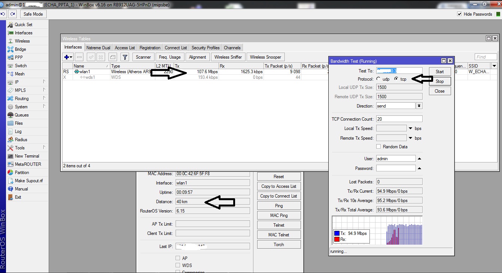Expand the IP submenu
The width and height of the screenshot is (502, 273).
[28, 82]
